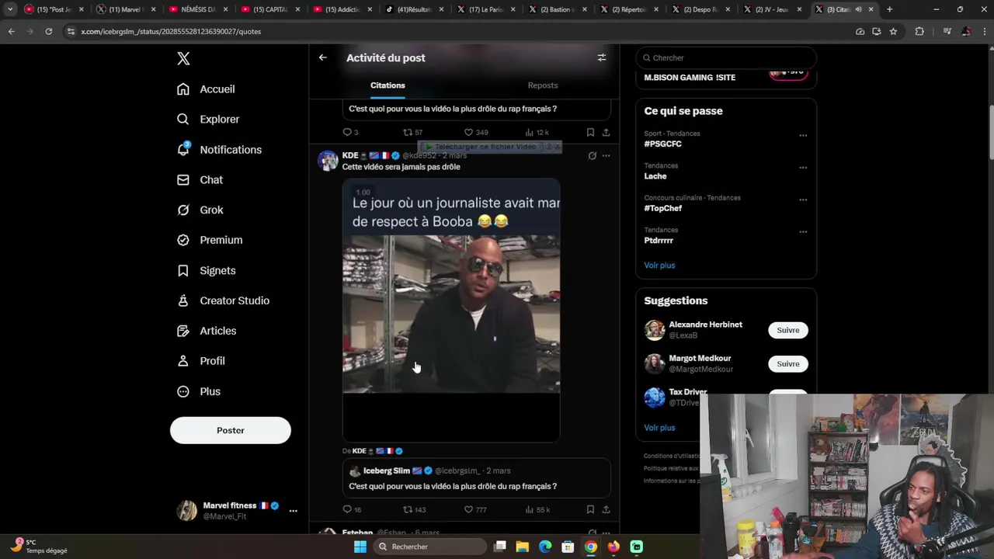This screenshot has width=994, height=559.
Task: Click the browser address bar URL
Action: 171,31
